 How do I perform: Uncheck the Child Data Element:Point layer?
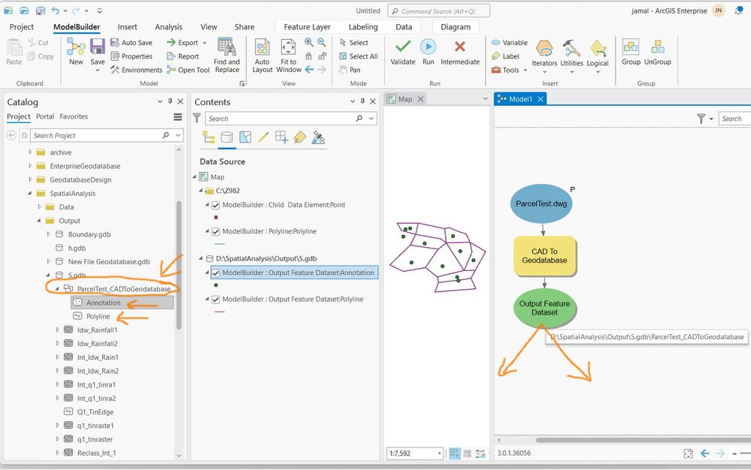tap(216, 205)
